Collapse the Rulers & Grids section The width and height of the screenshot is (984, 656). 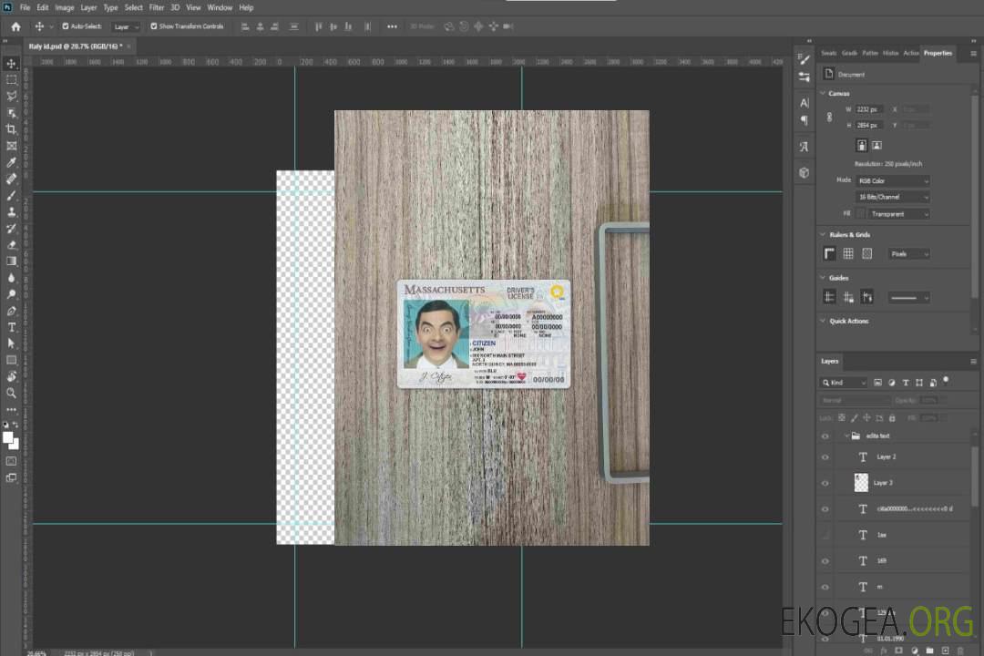[824, 235]
